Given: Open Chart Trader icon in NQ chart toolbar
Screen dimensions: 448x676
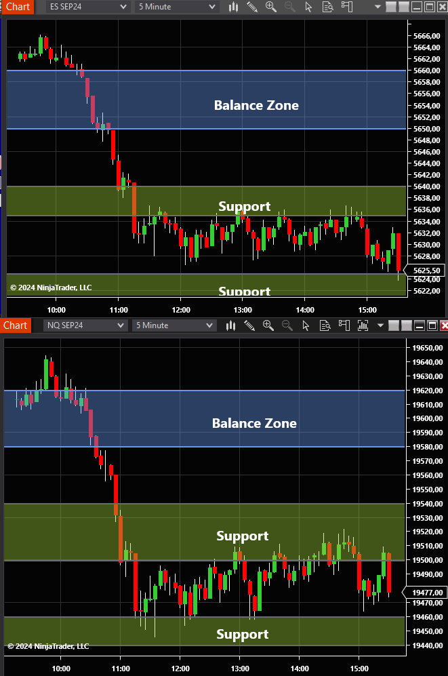Looking at the screenshot, I should (x=344, y=325).
